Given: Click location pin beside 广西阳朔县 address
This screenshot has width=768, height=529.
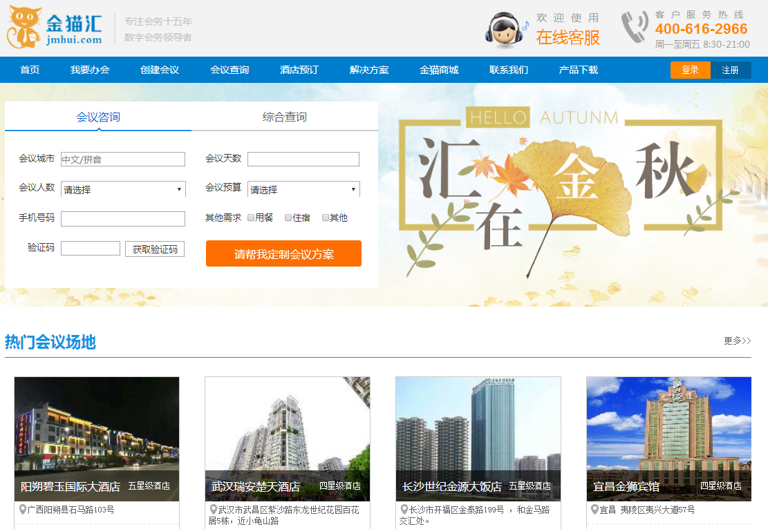Looking at the screenshot, I should pos(22,510).
